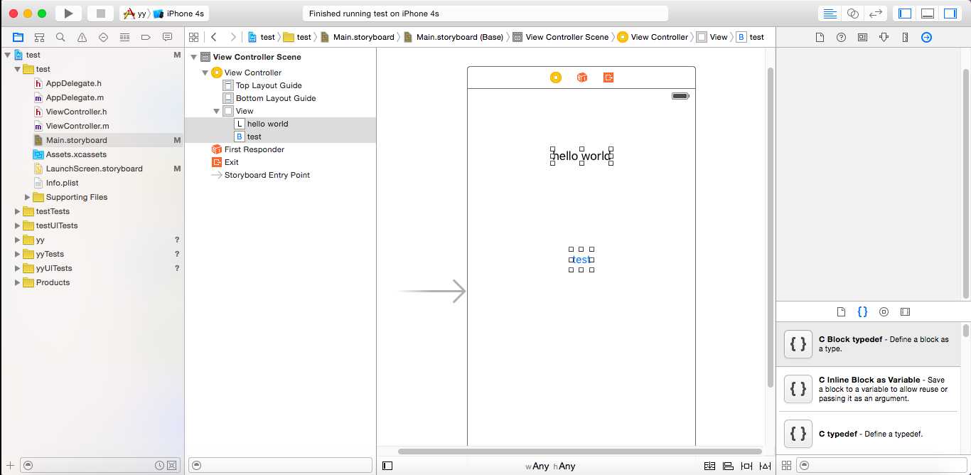Add a new file with plus button

click(10, 465)
